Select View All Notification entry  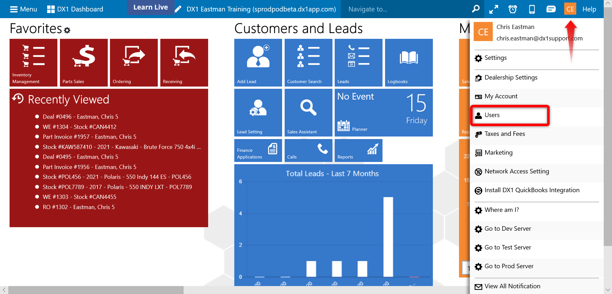537,286
